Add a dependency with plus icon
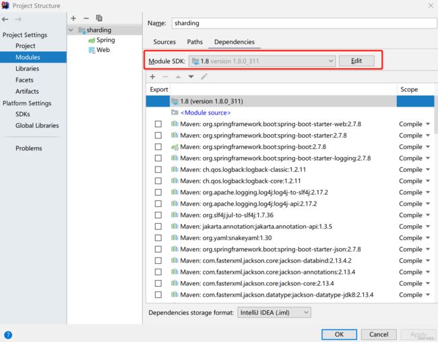This screenshot has width=438, height=342. (x=152, y=77)
